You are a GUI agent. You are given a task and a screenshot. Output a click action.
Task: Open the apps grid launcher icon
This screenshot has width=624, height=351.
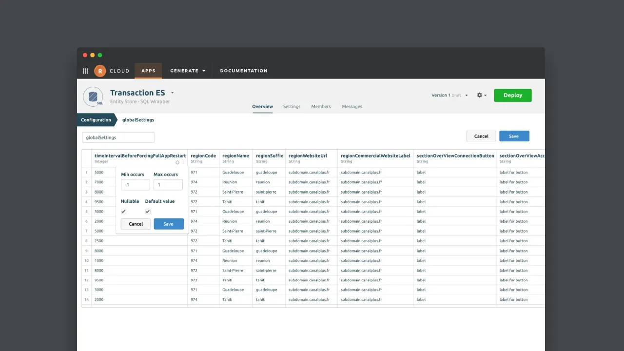click(85, 71)
